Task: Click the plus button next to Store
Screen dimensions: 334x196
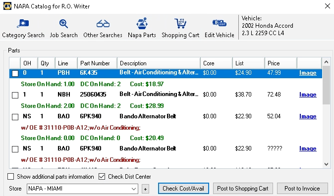Action: click(145, 189)
